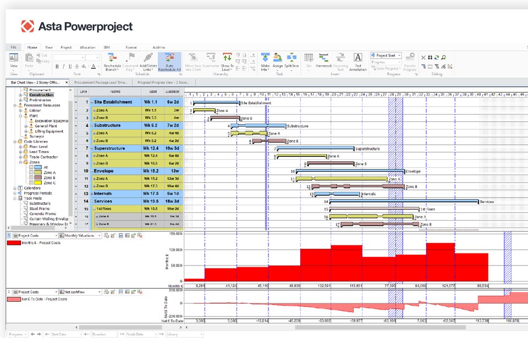Switch to the Allocation ribbon tab
The width and height of the screenshot is (528, 338).
(x=87, y=47)
